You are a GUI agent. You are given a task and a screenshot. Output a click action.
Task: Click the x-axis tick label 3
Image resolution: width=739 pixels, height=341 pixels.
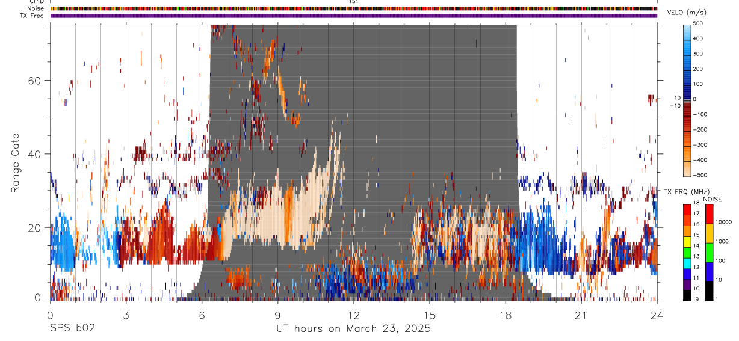point(126,315)
